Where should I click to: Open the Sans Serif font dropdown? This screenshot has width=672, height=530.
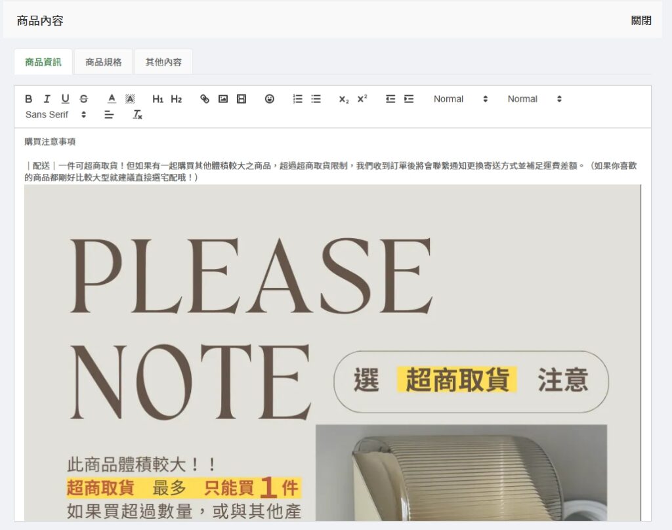tap(56, 115)
